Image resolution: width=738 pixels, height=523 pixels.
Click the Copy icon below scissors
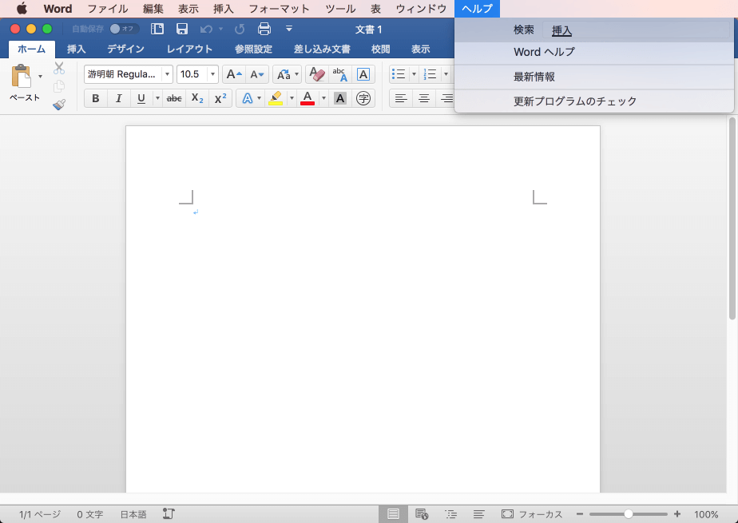59,86
